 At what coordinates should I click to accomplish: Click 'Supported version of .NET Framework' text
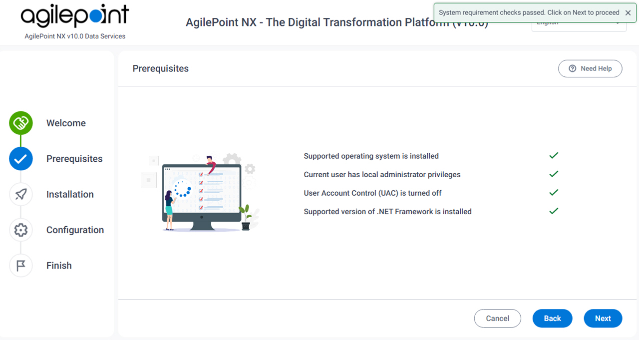coord(388,212)
